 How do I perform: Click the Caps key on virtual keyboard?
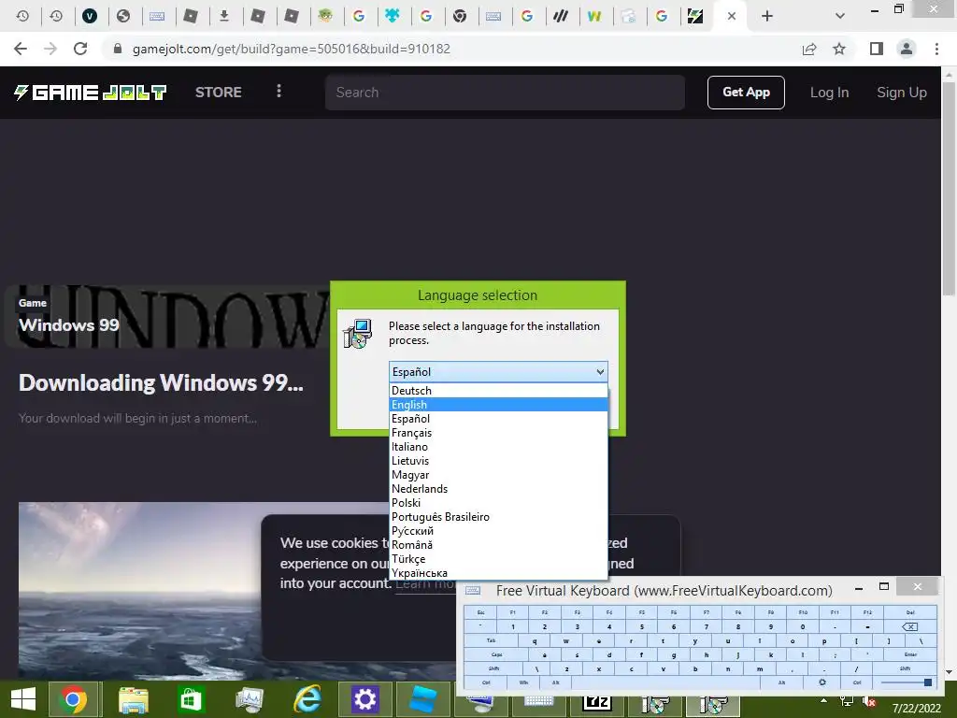497,654
